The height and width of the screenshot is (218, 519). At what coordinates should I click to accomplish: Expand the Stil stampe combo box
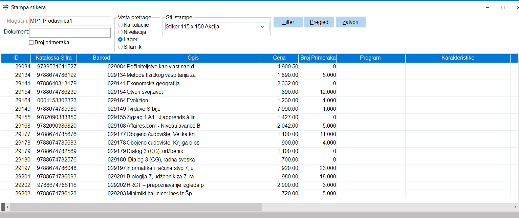(263, 27)
